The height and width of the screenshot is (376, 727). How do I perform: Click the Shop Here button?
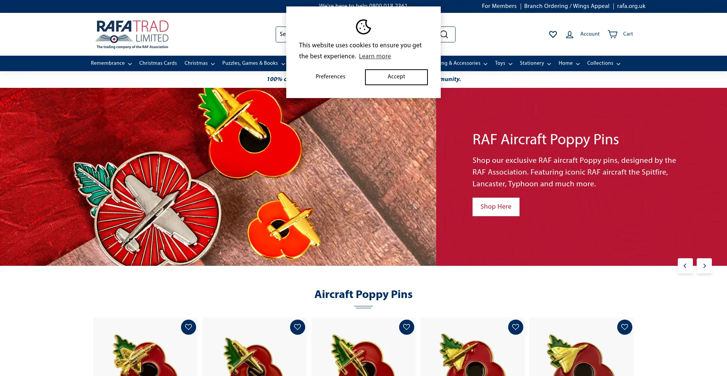coord(496,207)
